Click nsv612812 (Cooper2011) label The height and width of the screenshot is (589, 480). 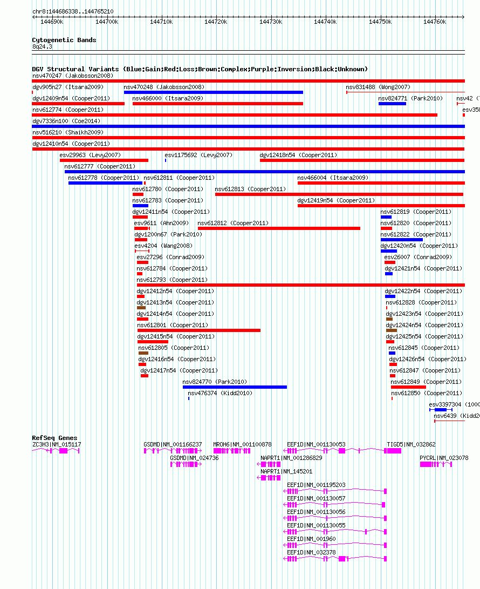[x=233, y=223]
